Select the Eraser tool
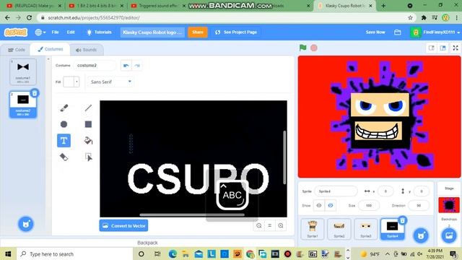Screen dimensions: 462x260 (64, 157)
